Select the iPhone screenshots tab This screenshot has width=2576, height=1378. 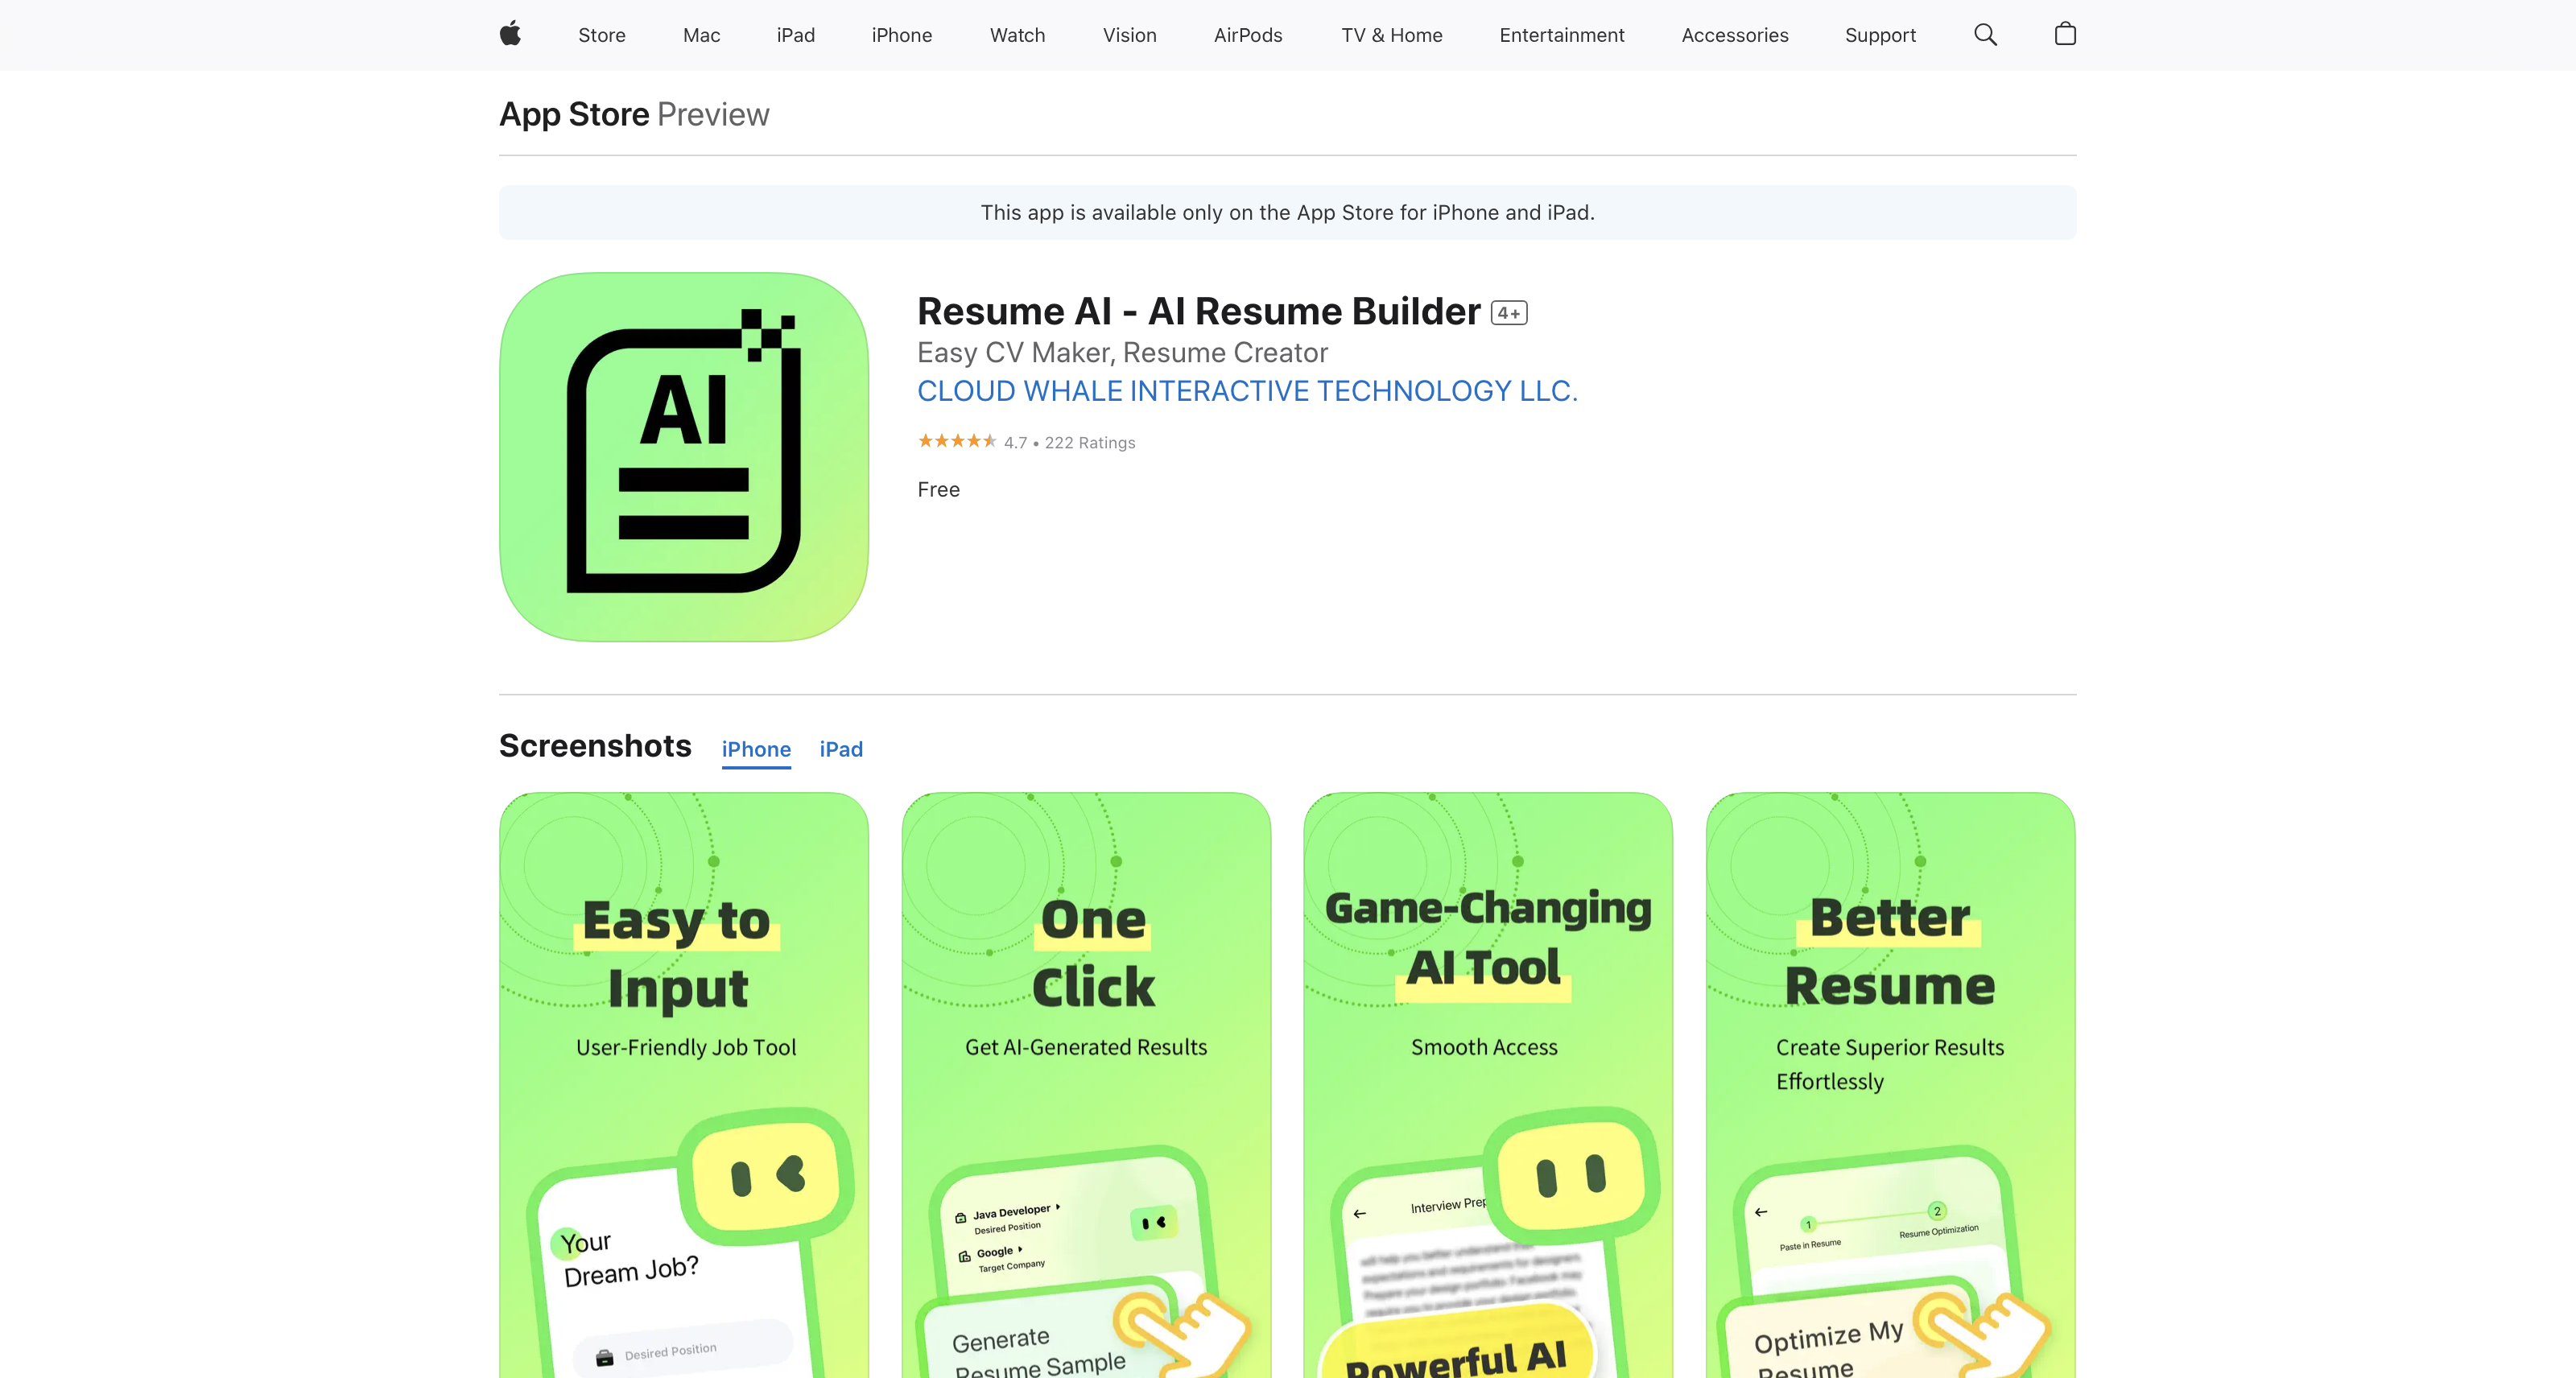(x=756, y=749)
